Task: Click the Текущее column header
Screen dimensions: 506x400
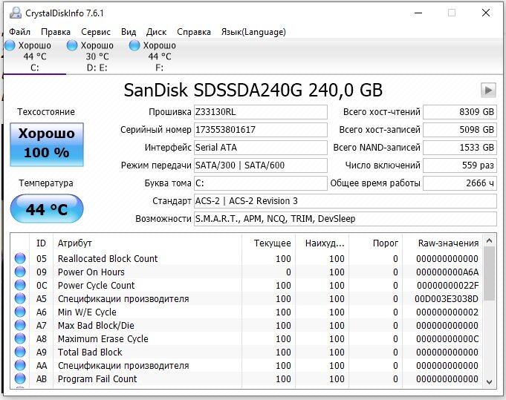Action: point(268,243)
